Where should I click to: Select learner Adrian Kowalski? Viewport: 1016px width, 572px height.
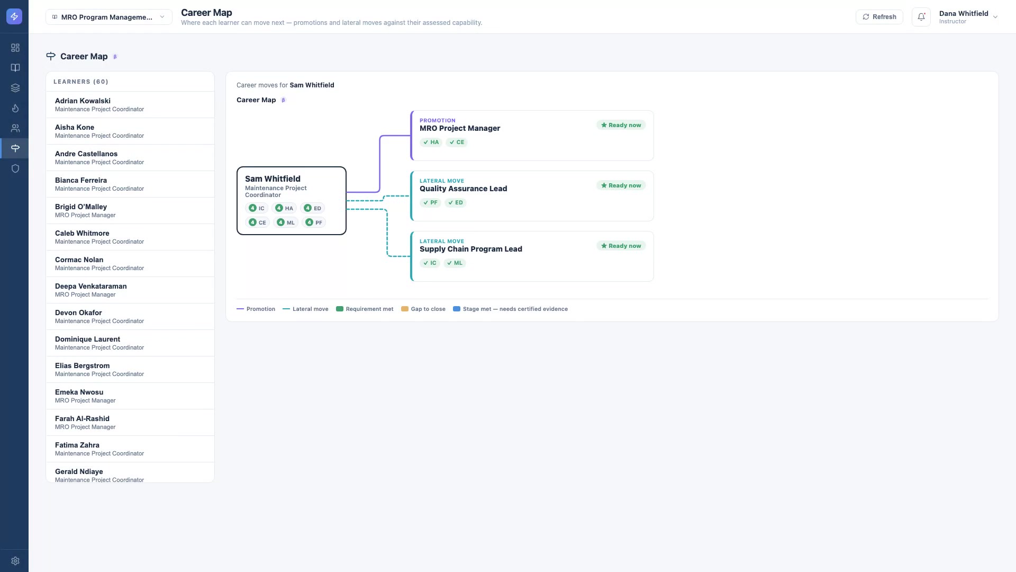tap(130, 105)
